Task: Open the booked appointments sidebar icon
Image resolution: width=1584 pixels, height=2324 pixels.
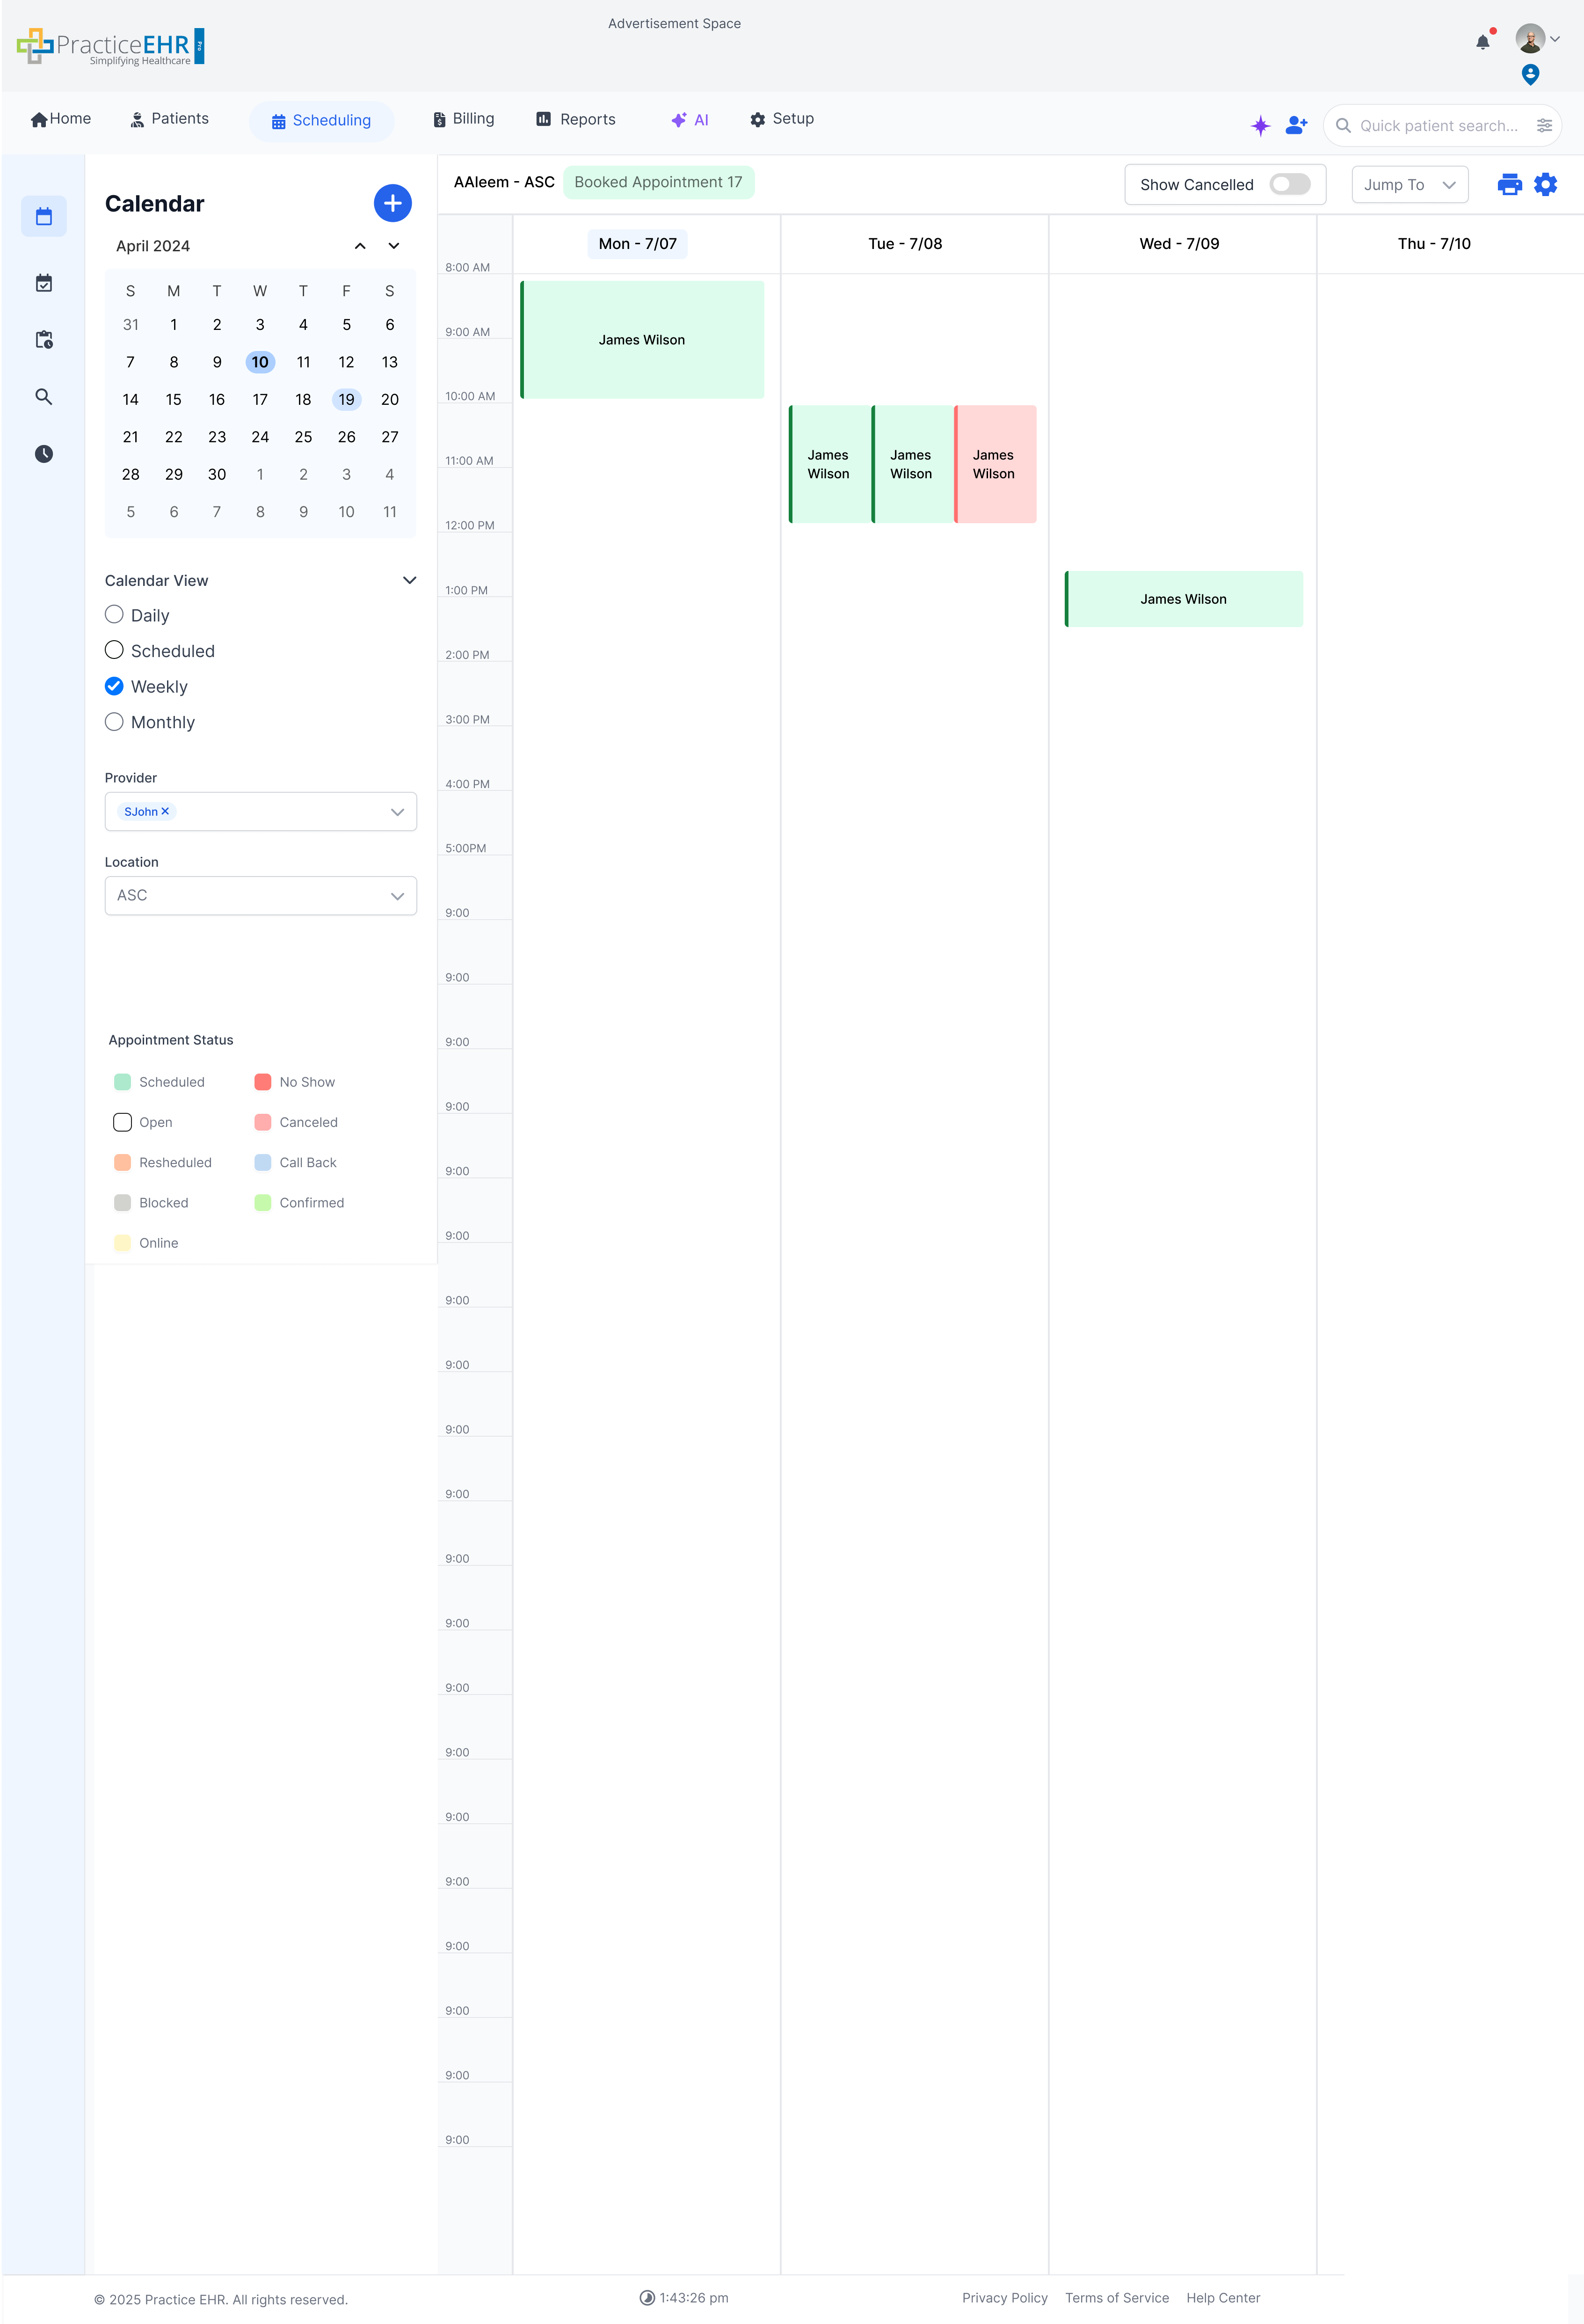Action: click(x=44, y=283)
